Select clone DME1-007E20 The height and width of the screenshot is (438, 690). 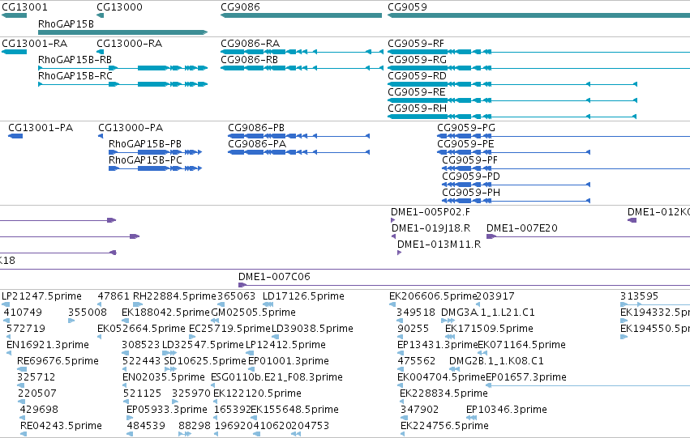pos(522,228)
